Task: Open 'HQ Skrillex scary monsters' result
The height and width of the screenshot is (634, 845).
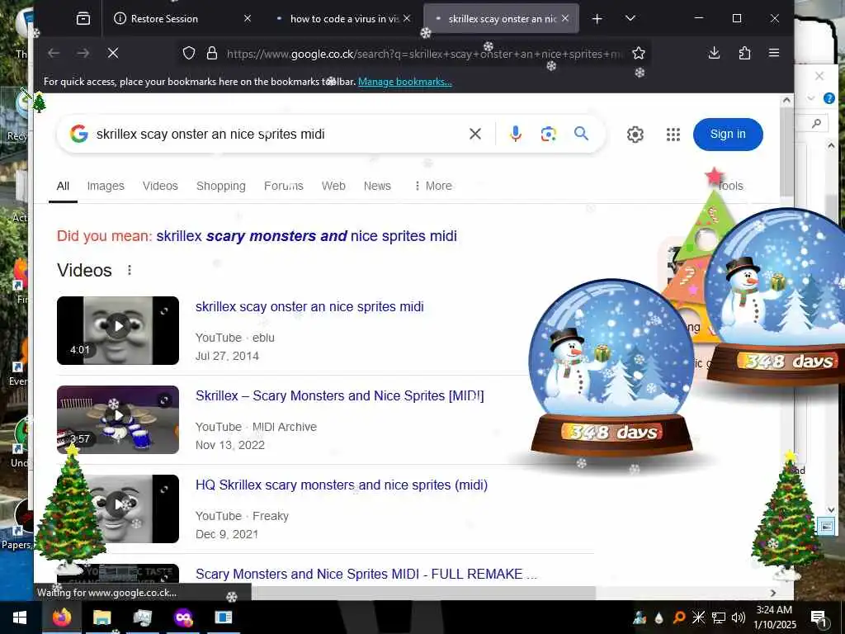Action: (x=342, y=485)
